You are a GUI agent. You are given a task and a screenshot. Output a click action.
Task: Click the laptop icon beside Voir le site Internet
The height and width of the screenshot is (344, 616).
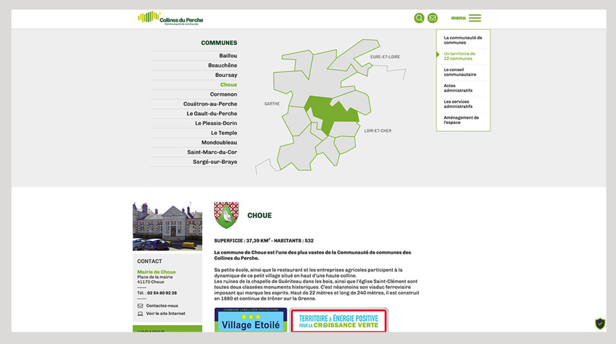click(140, 313)
